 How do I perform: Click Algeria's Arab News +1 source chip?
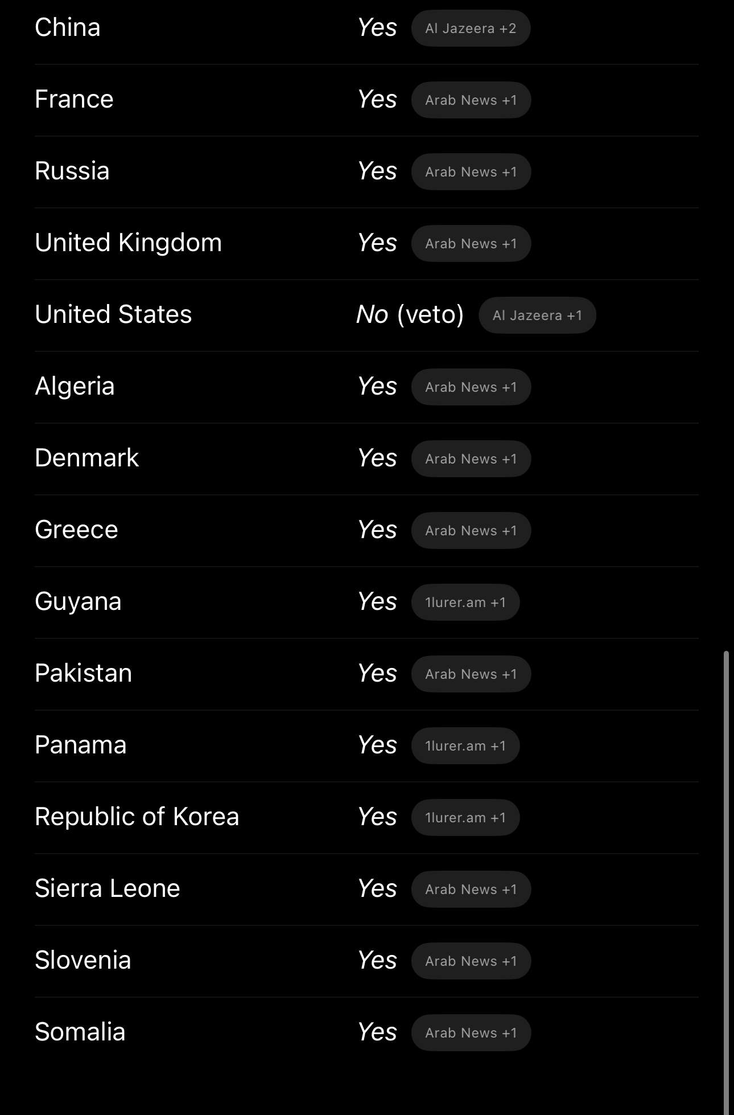(471, 387)
